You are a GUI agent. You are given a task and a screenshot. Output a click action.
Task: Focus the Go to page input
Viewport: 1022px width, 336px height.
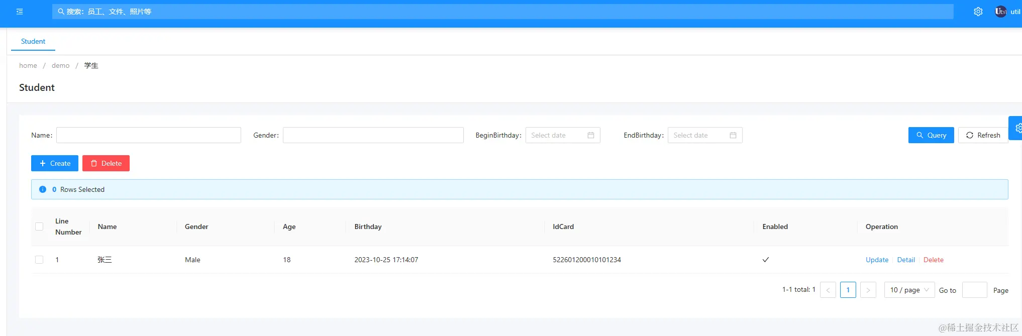coord(975,290)
